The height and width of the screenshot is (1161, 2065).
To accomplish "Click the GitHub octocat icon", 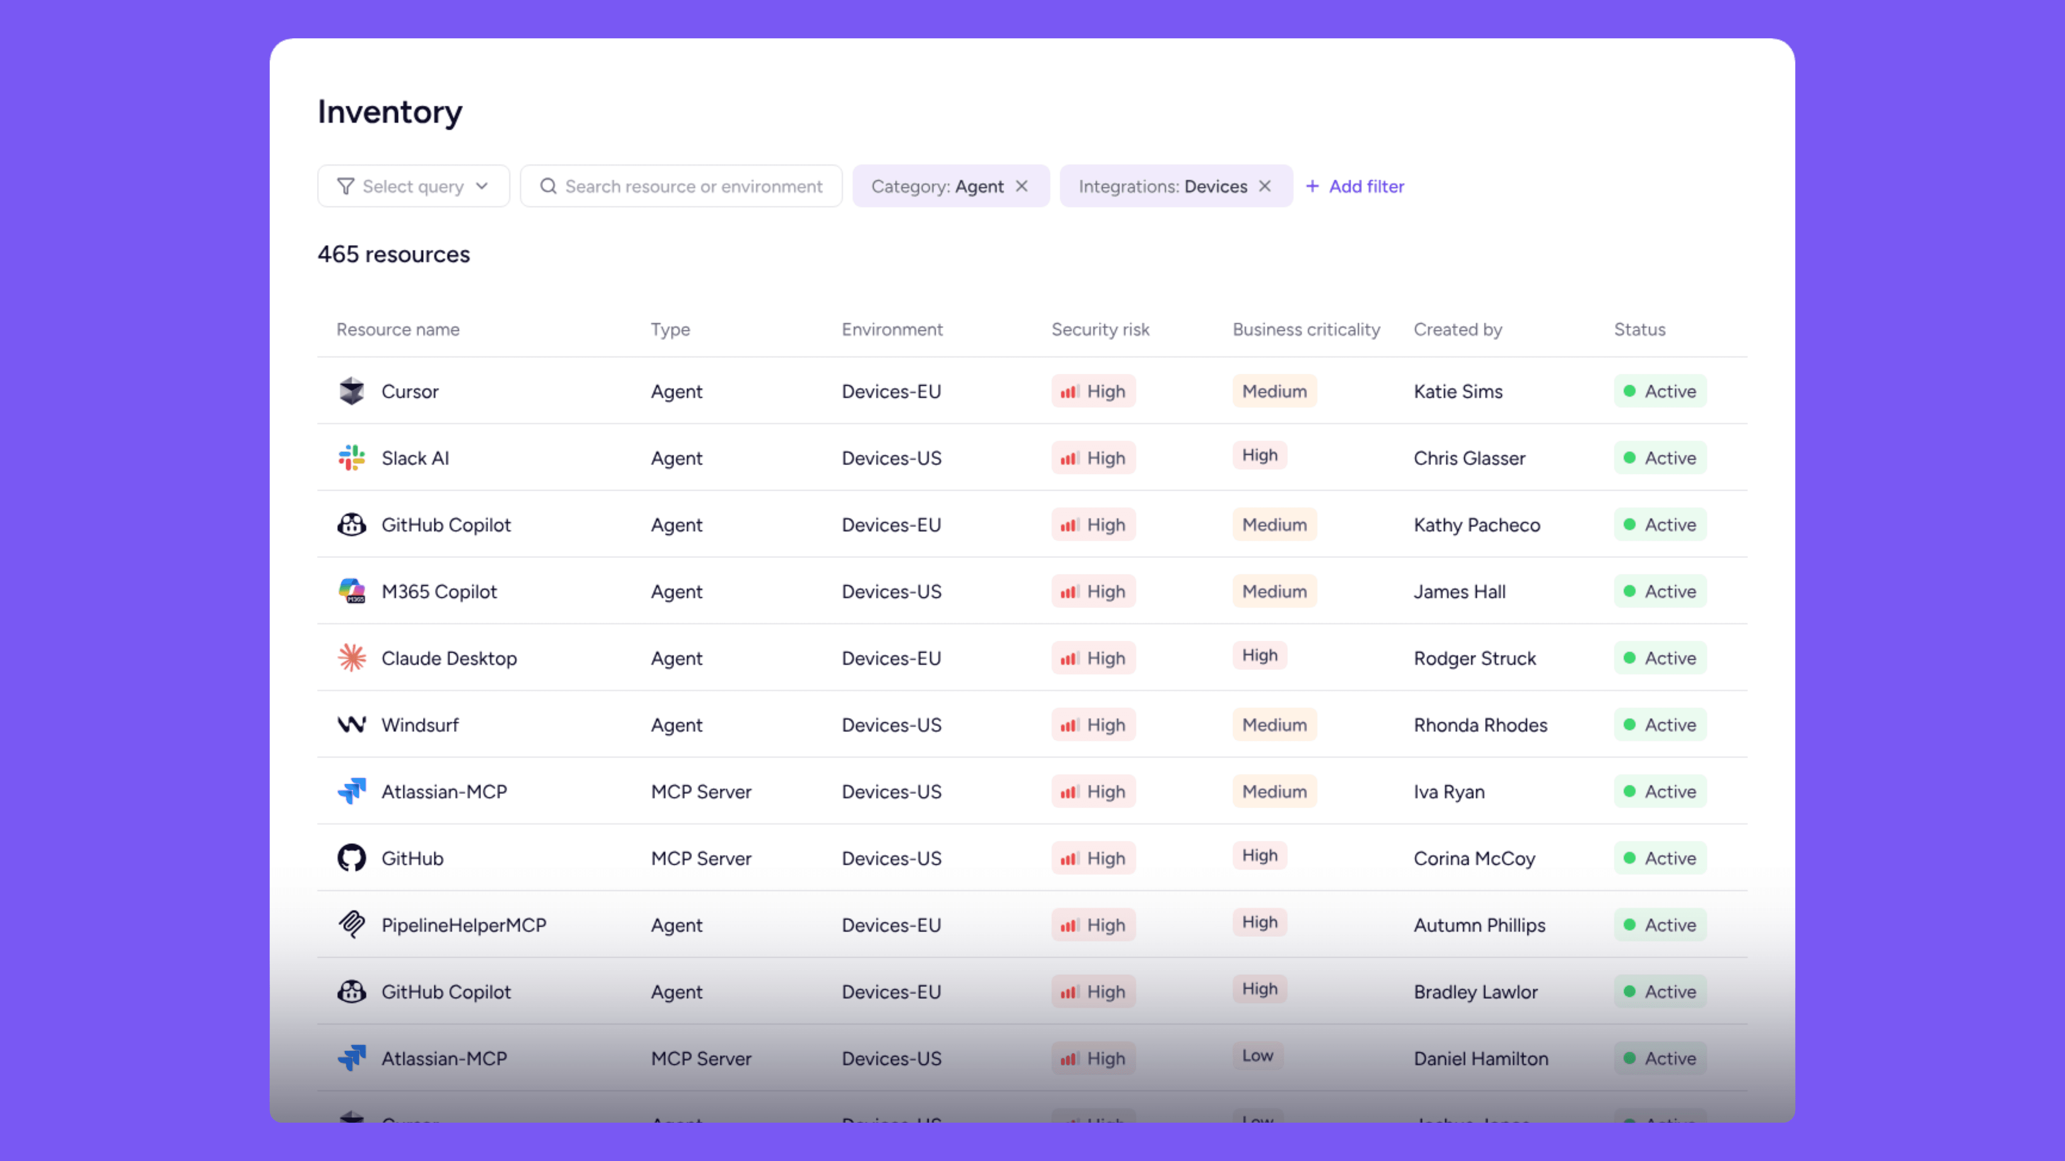I will pyautogui.click(x=351, y=858).
